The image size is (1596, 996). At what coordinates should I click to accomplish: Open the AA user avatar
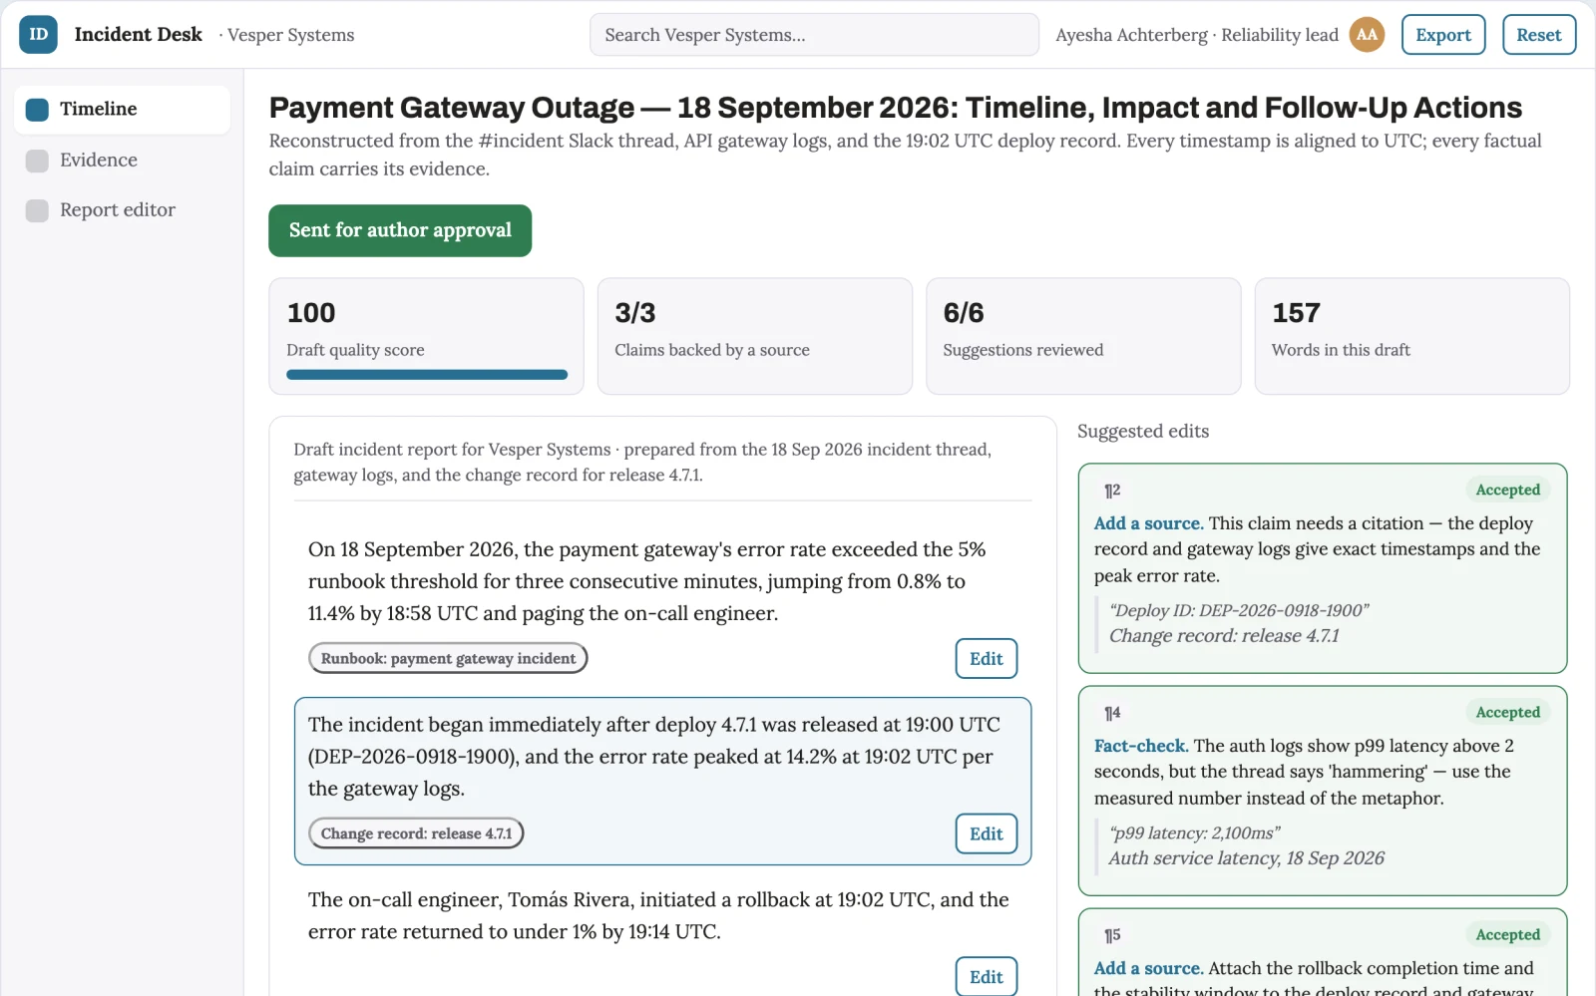[x=1367, y=35]
